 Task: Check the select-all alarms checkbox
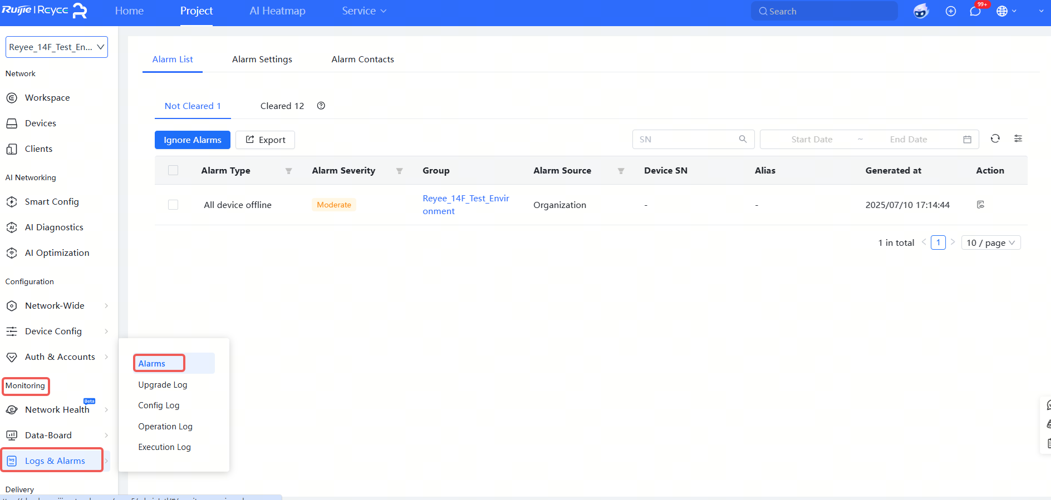pos(173,170)
